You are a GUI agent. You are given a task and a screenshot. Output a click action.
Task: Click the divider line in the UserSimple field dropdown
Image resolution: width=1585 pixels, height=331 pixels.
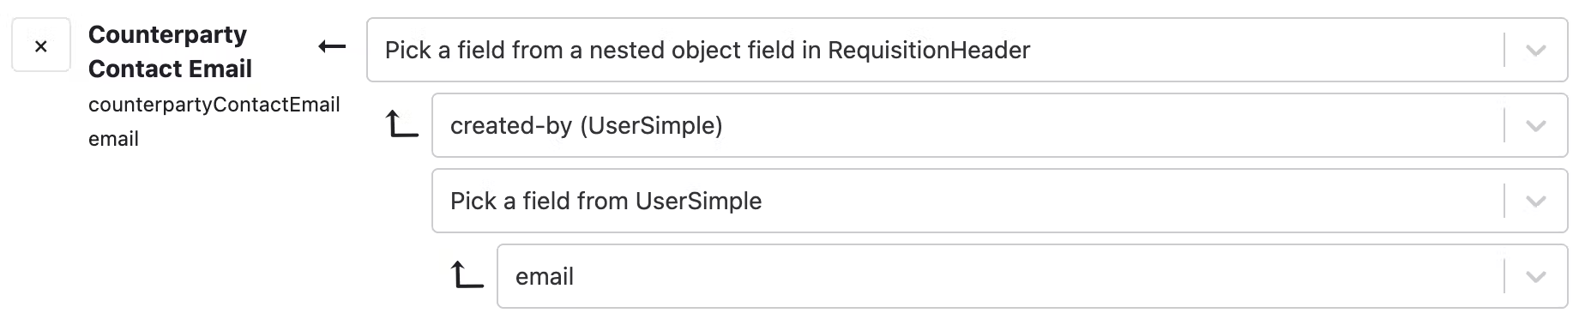coord(1504,202)
